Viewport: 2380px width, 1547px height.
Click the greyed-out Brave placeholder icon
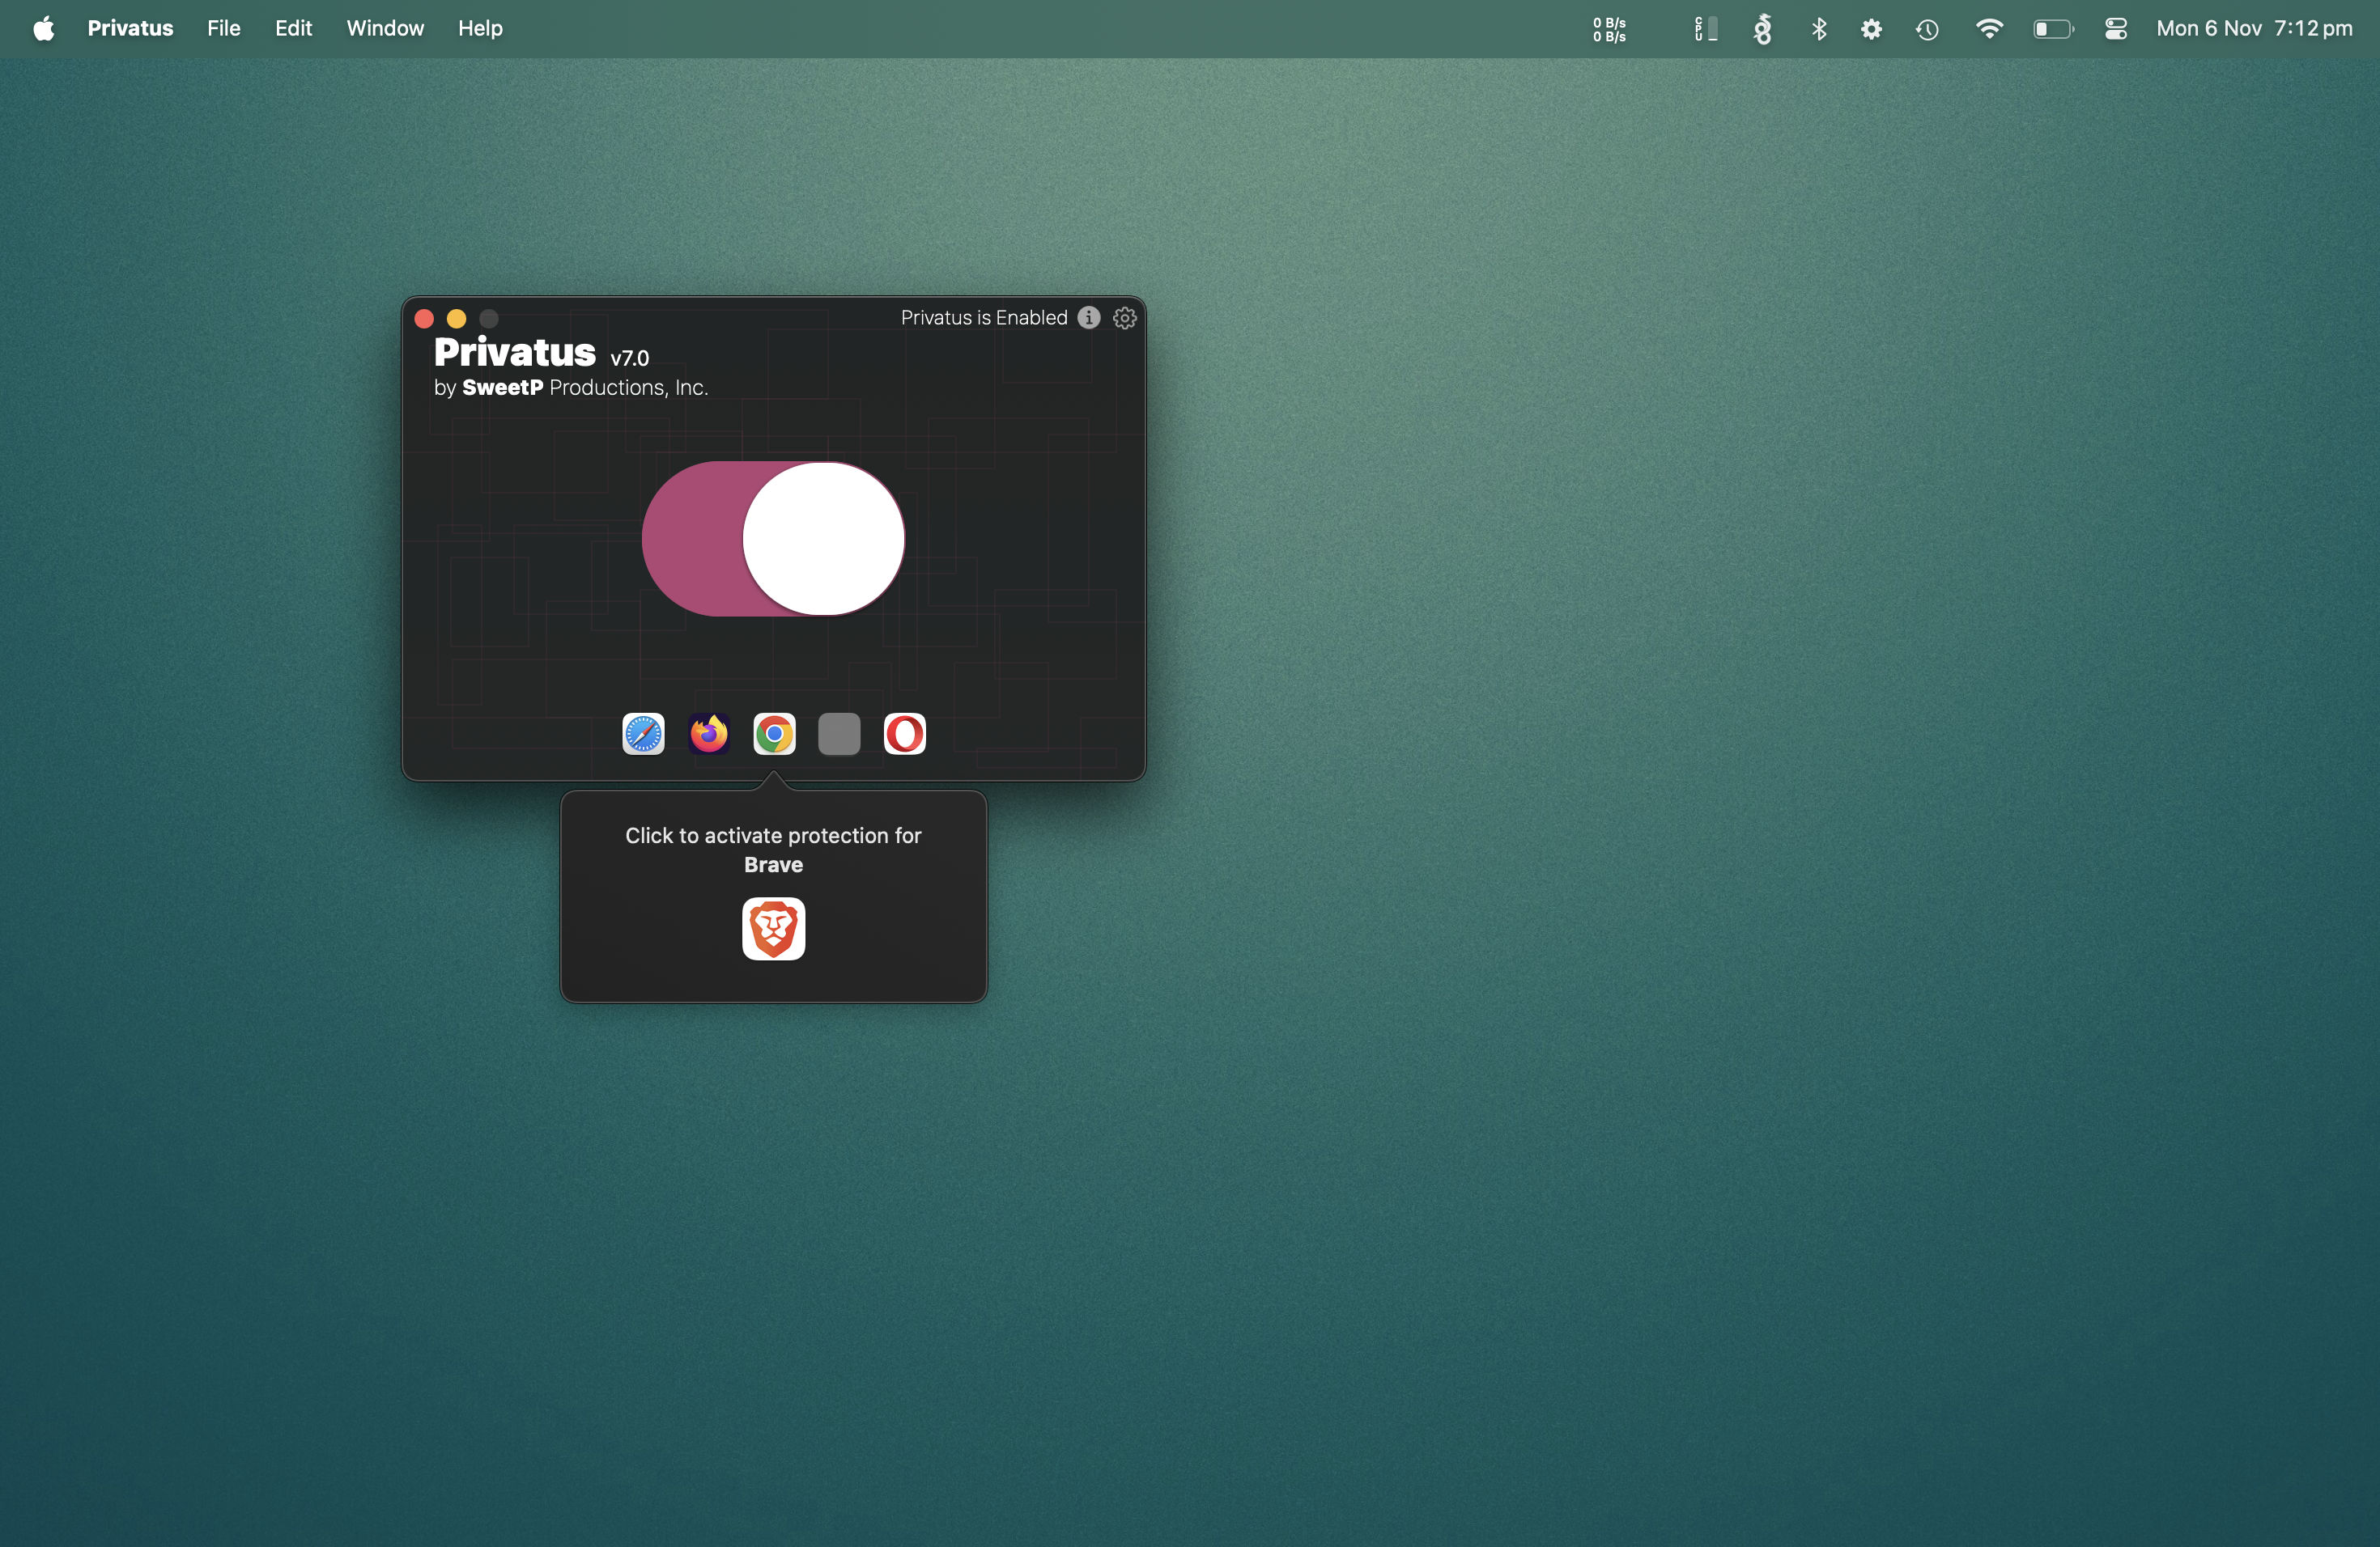point(839,735)
